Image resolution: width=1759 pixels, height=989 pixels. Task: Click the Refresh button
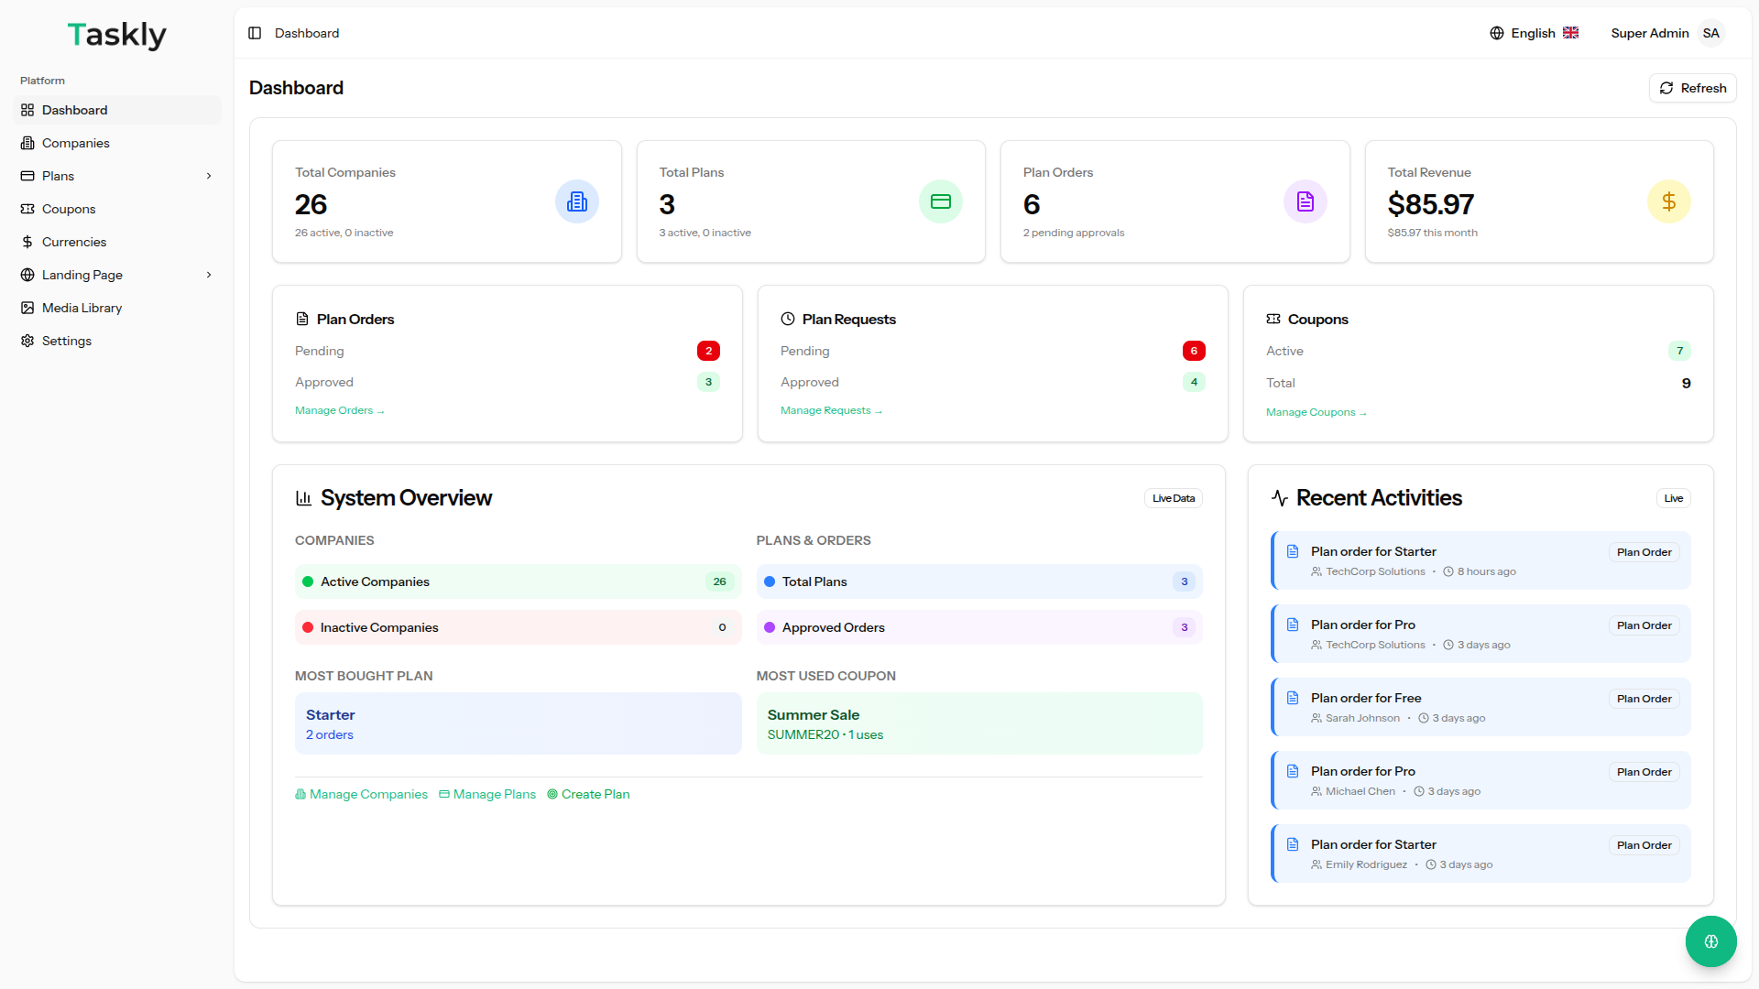tap(1692, 88)
